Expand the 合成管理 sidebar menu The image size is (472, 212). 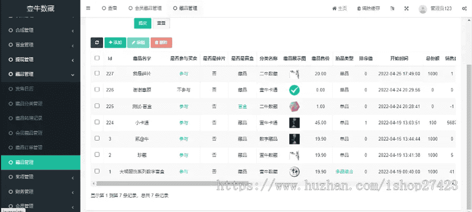coord(40,30)
